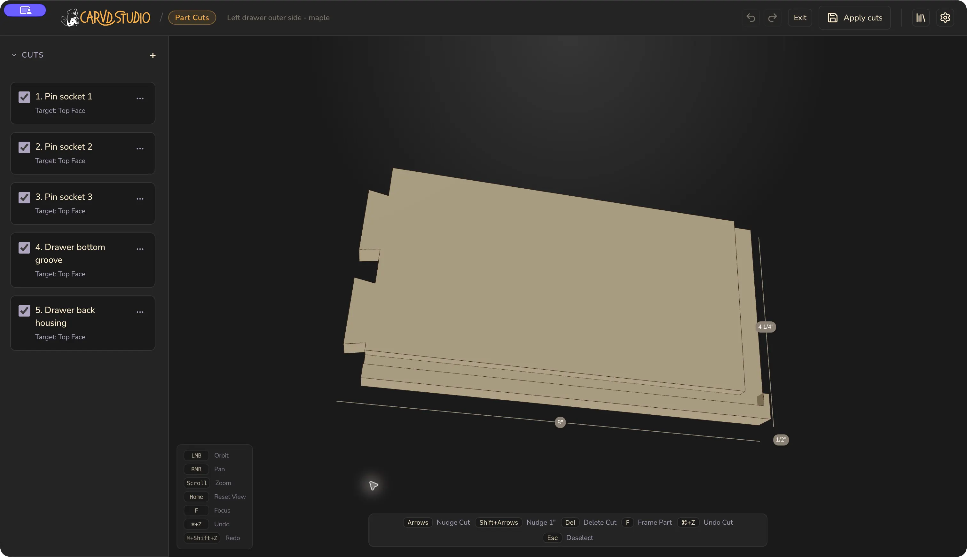Screen dimensions: 967x557
Task: Click the Carvd Studio beaver logo
Action: (106, 18)
